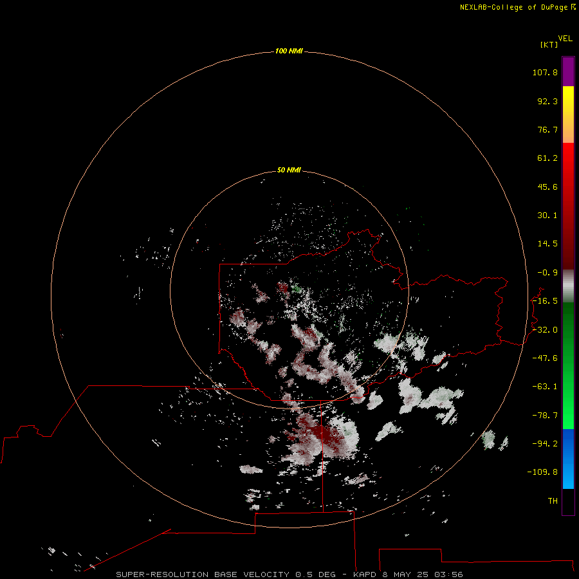This screenshot has height=579, width=579.
Task: Click the -63.1 legend value
Action: (545, 387)
